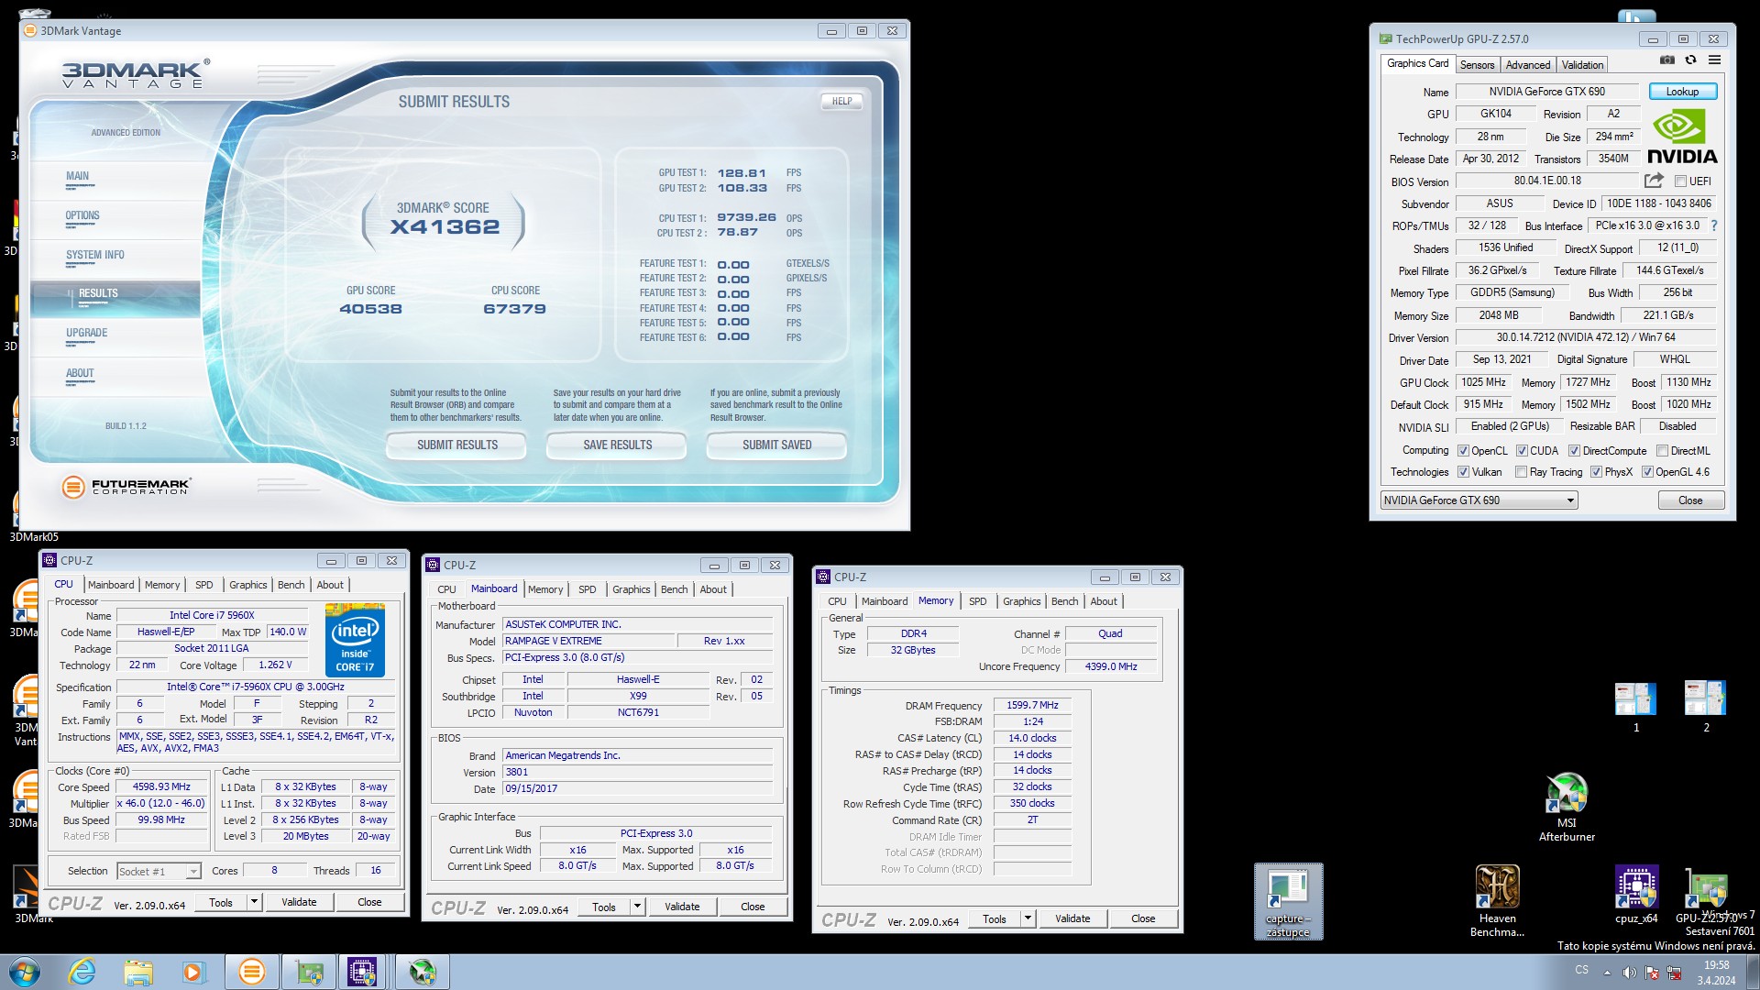Switch to Advanced tab in GPU-Z

tap(1527, 65)
